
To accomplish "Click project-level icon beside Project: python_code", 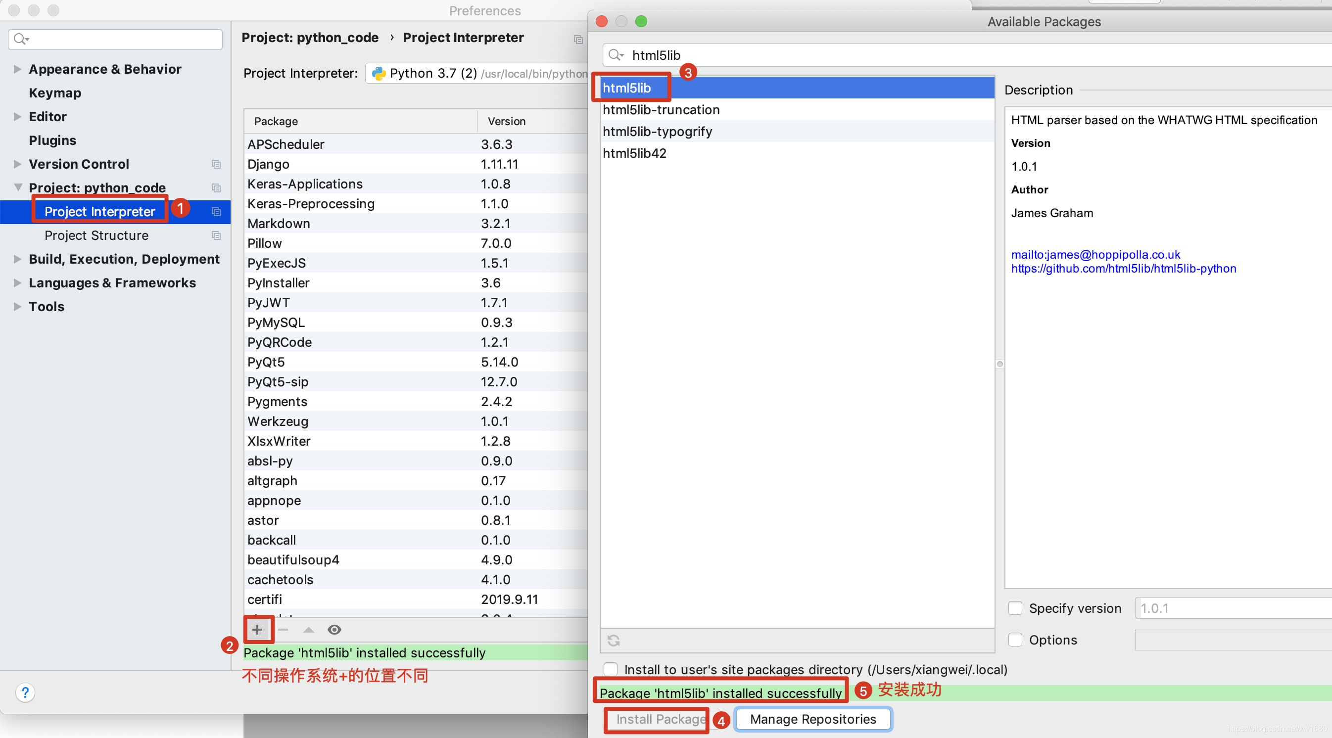I will coord(216,188).
